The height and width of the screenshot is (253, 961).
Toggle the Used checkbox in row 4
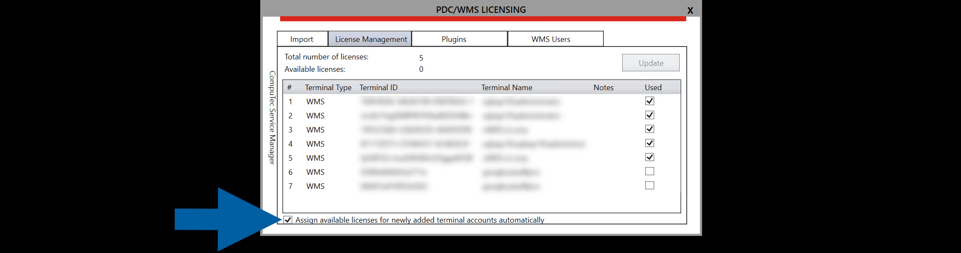(649, 143)
